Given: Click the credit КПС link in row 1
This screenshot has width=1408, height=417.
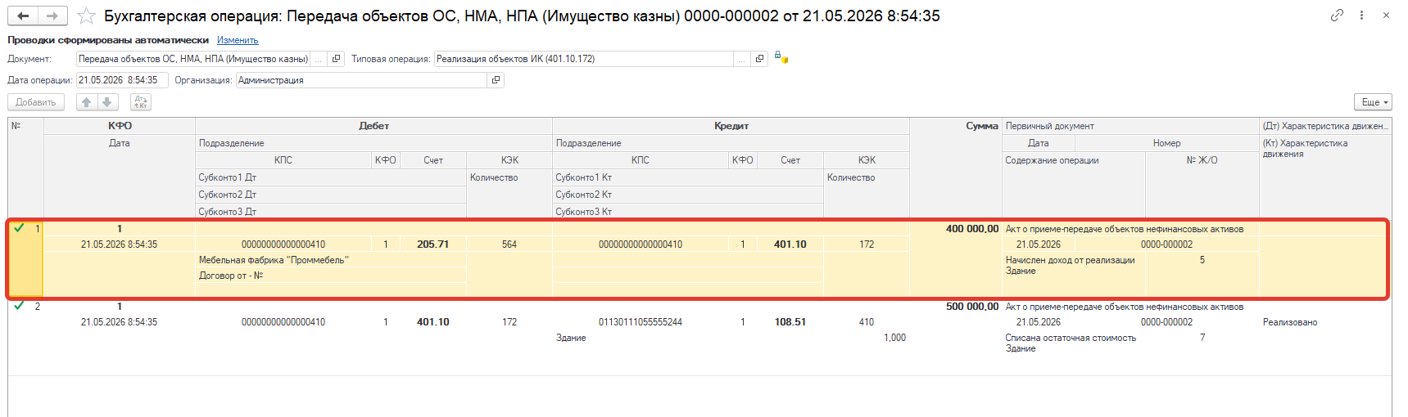Looking at the screenshot, I should 641,244.
